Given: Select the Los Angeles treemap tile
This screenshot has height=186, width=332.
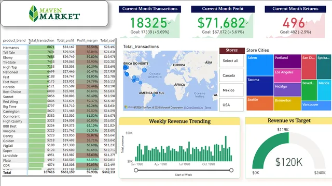Looking at the screenshot, I should tap(287, 76).
